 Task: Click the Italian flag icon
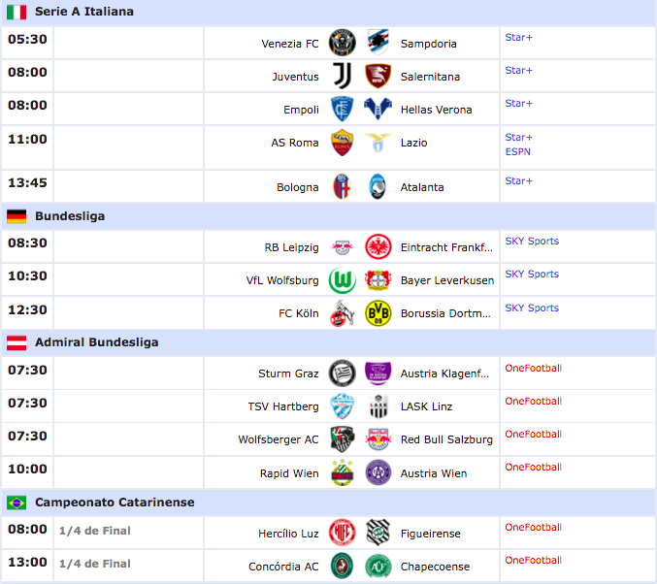click(x=16, y=12)
